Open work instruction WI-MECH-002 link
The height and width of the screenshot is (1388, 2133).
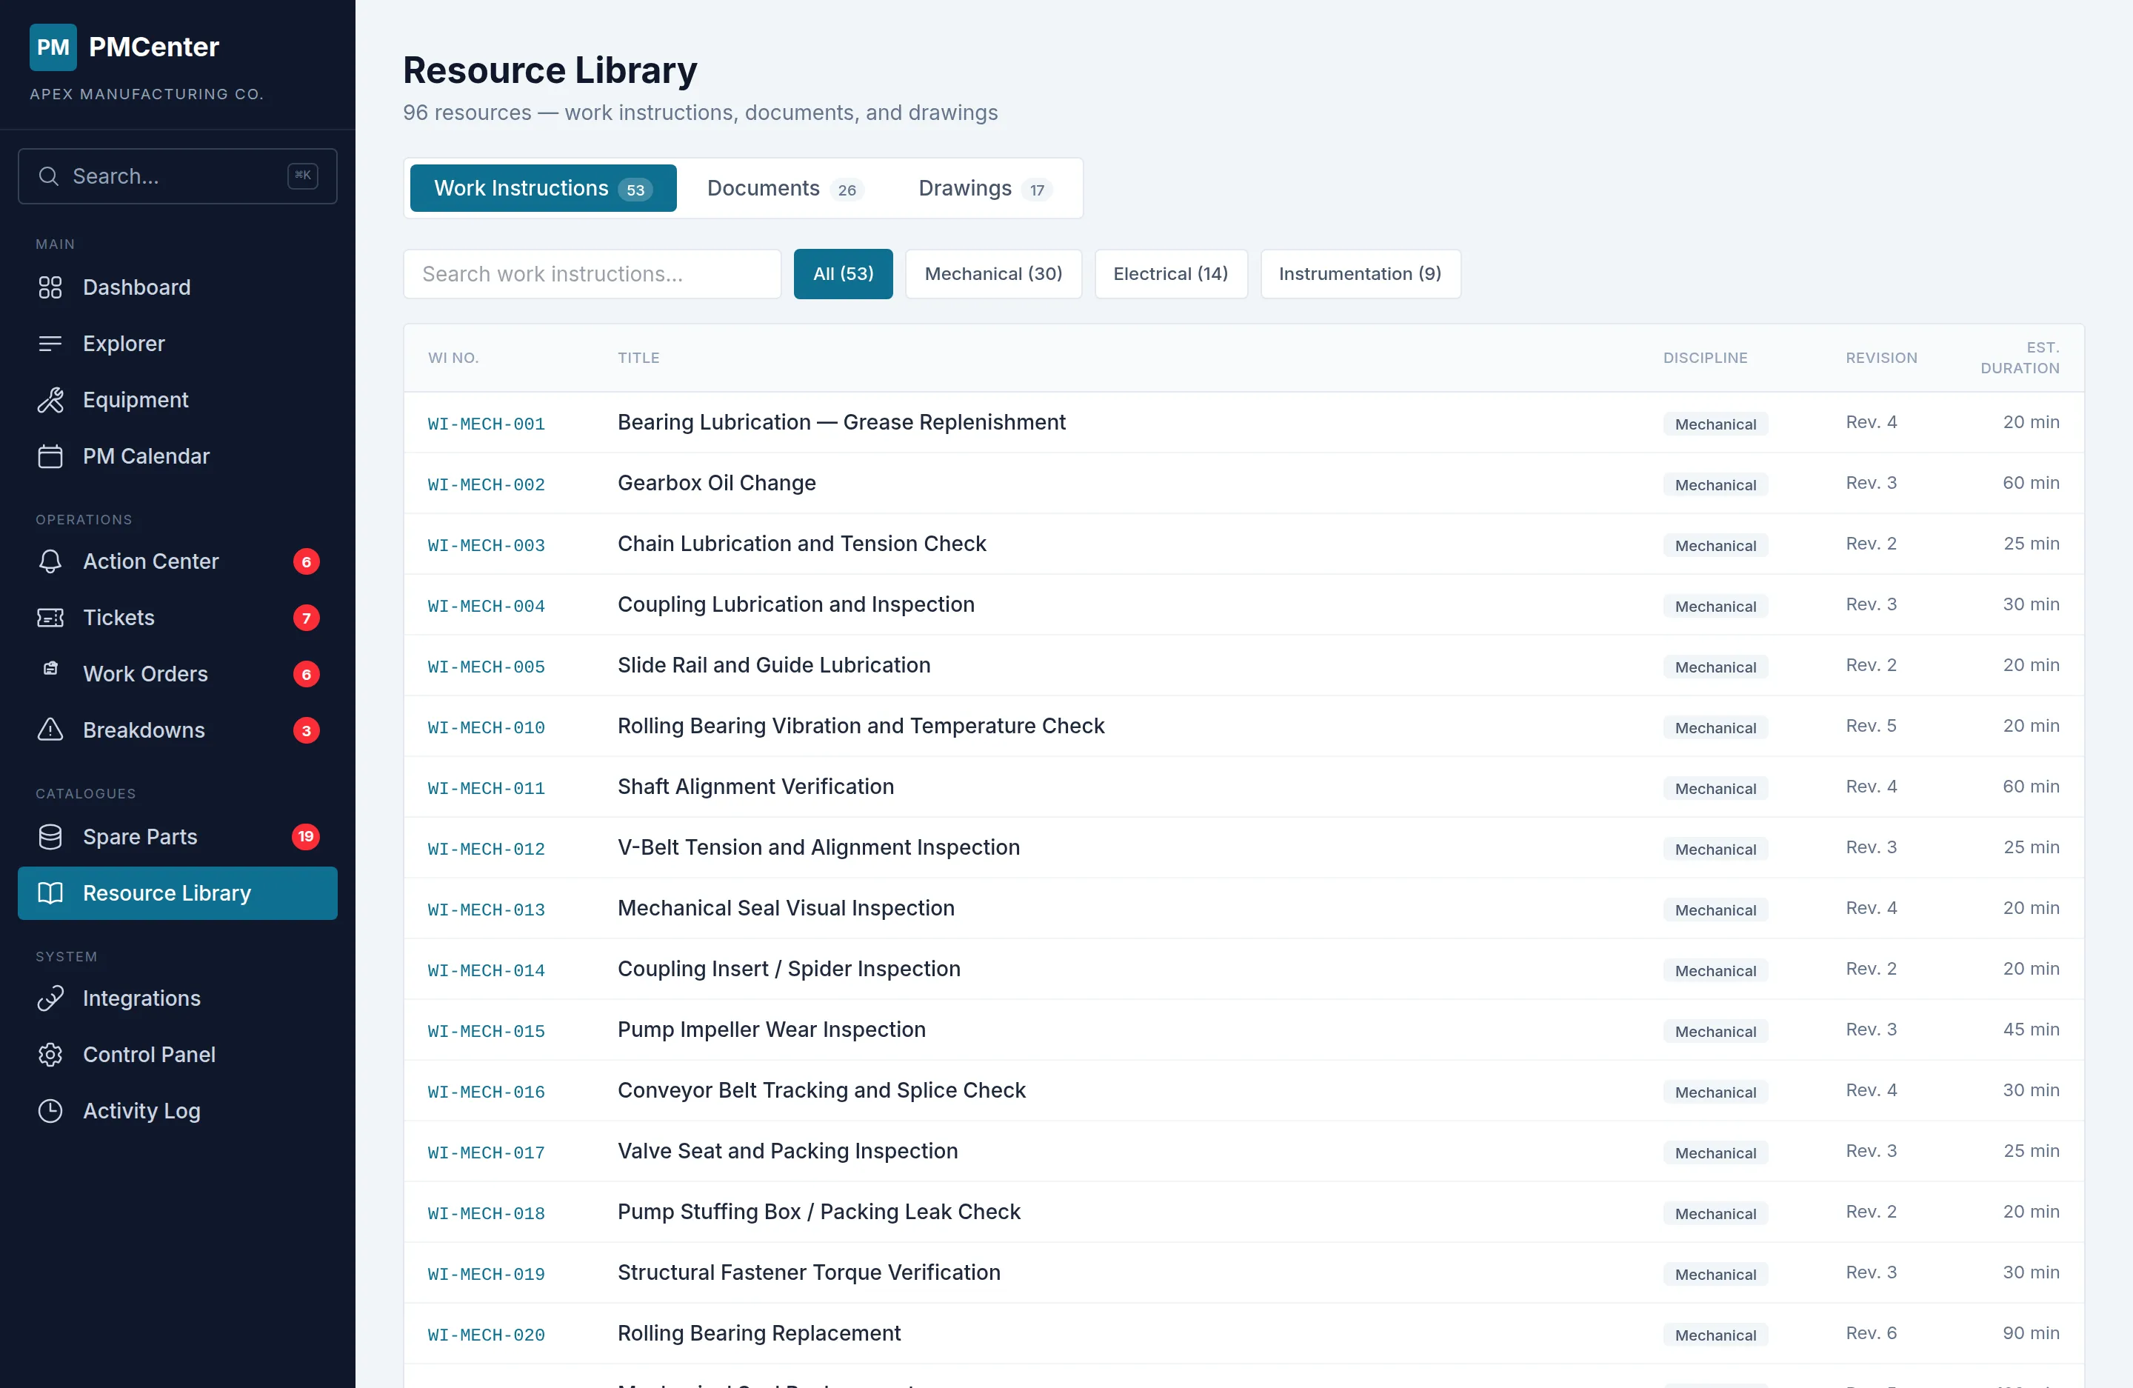point(486,485)
